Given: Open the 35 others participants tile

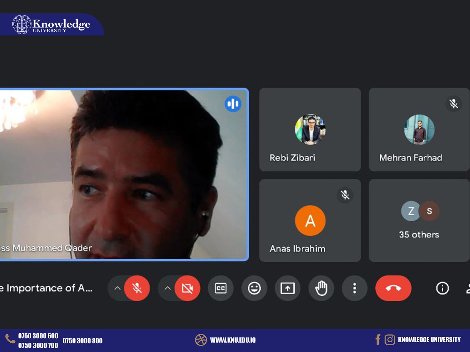Looking at the screenshot, I should click(419, 220).
